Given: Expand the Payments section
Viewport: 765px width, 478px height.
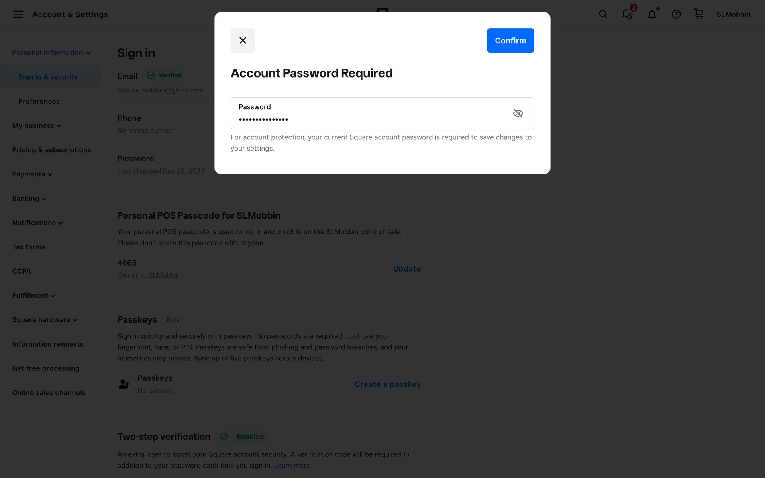Looking at the screenshot, I should pos(32,174).
